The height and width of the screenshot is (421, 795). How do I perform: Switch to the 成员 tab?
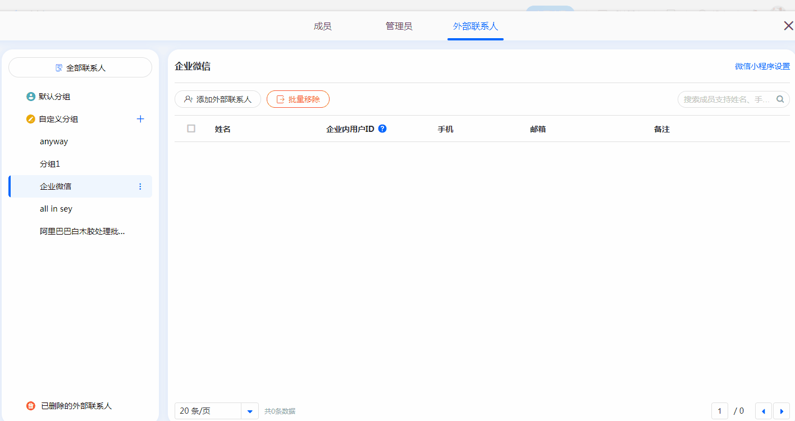click(322, 26)
